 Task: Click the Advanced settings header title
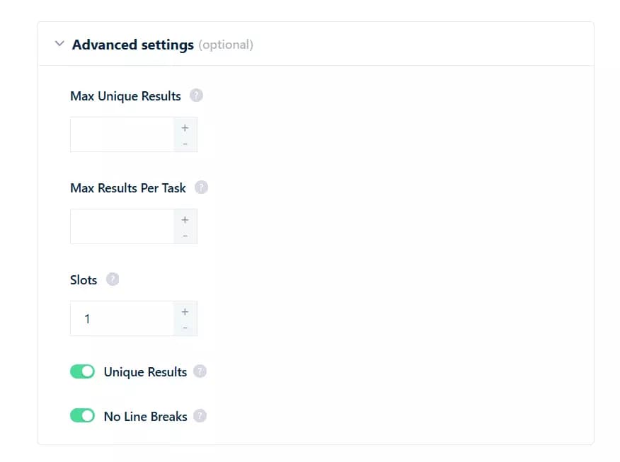133,45
